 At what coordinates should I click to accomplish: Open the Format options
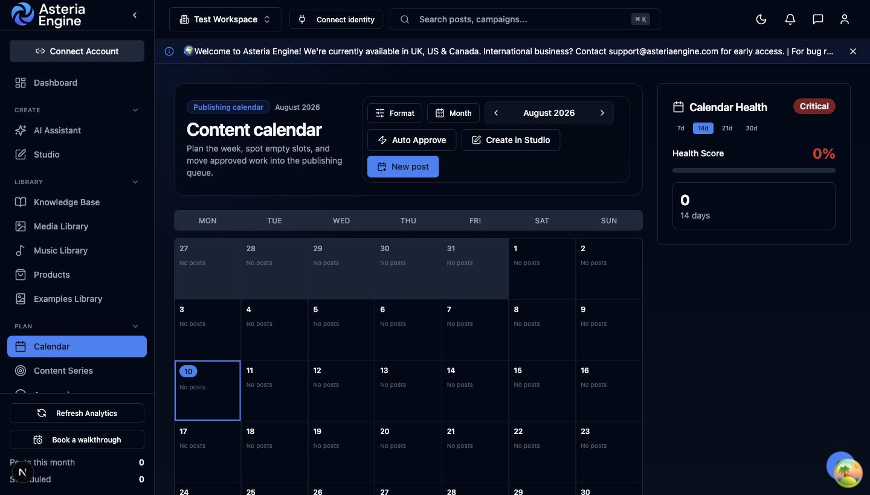point(395,113)
